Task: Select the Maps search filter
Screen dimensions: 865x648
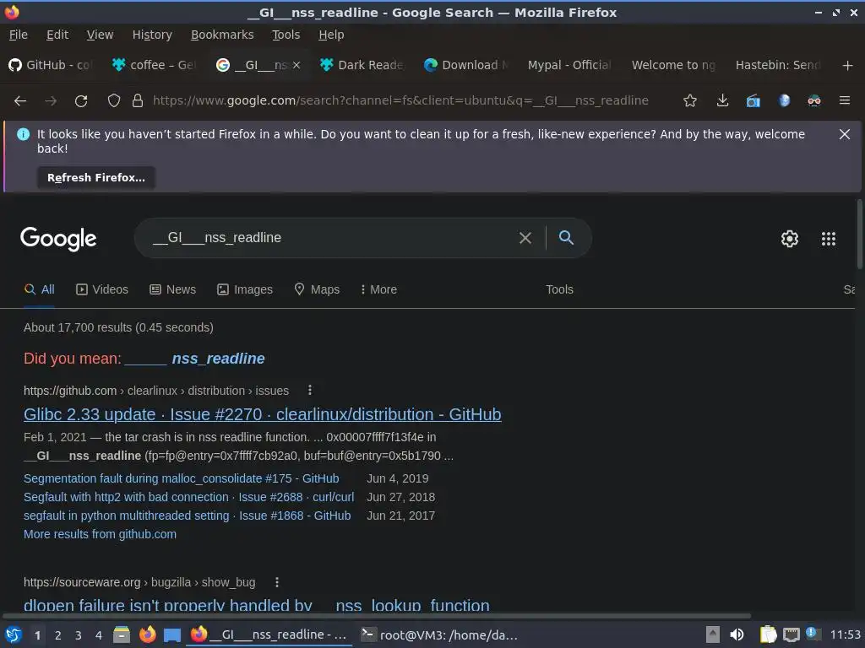Action: (x=317, y=289)
